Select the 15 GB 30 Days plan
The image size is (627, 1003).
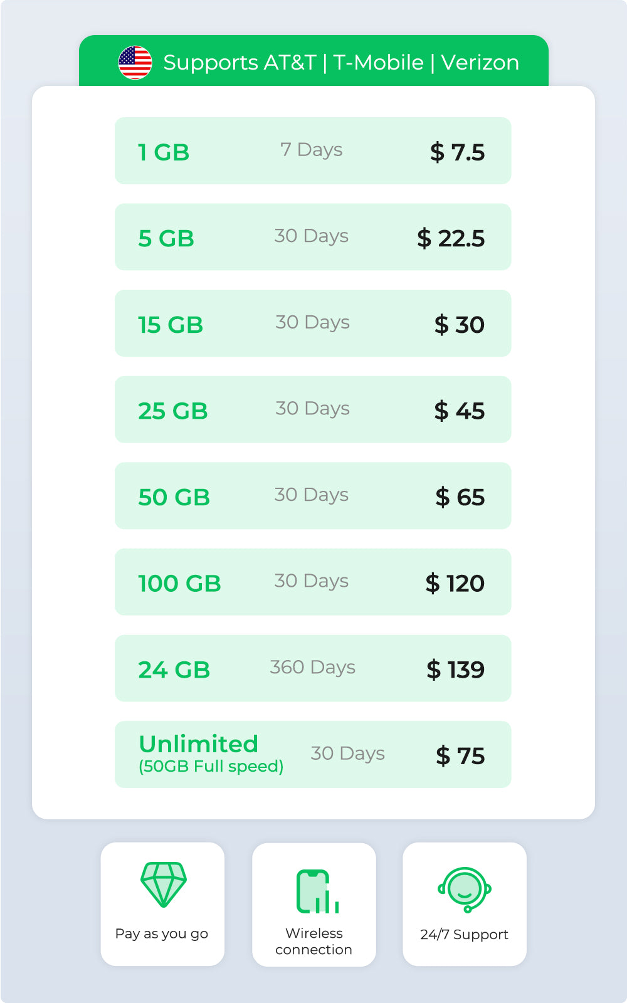pos(313,323)
